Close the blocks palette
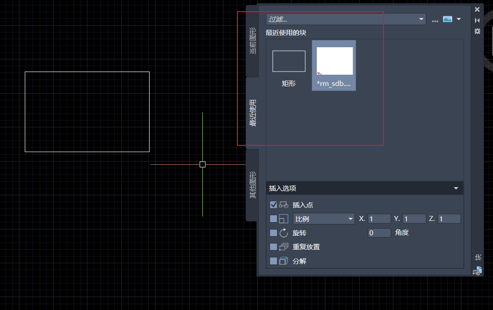This screenshot has height=310, width=493. coord(477,9)
